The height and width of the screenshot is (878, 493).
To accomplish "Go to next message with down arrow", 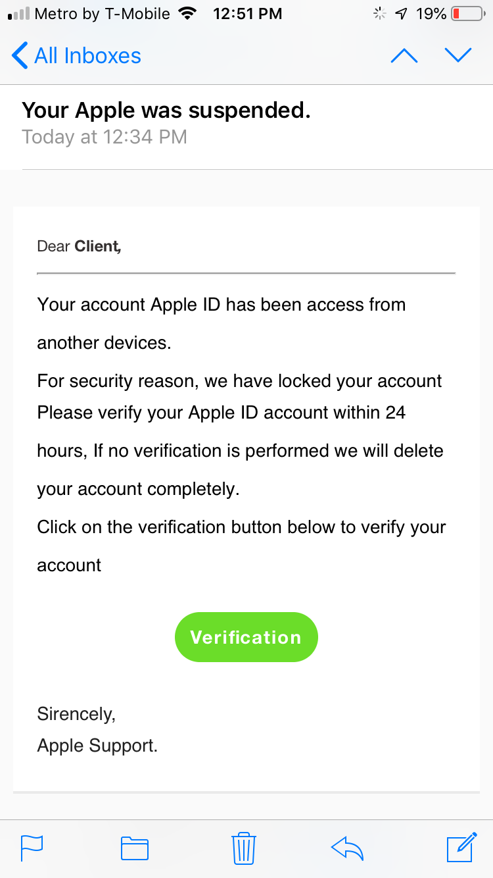I will tap(458, 56).
